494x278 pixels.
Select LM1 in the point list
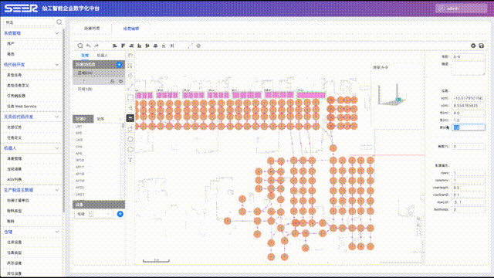pyautogui.click(x=79, y=127)
